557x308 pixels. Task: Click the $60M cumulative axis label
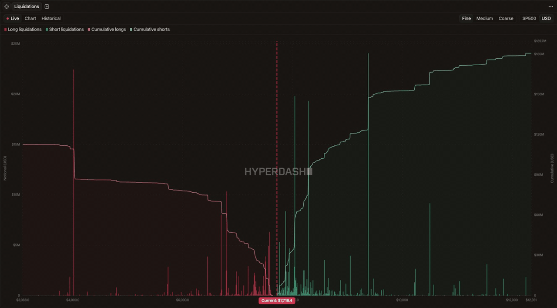point(538,215)
